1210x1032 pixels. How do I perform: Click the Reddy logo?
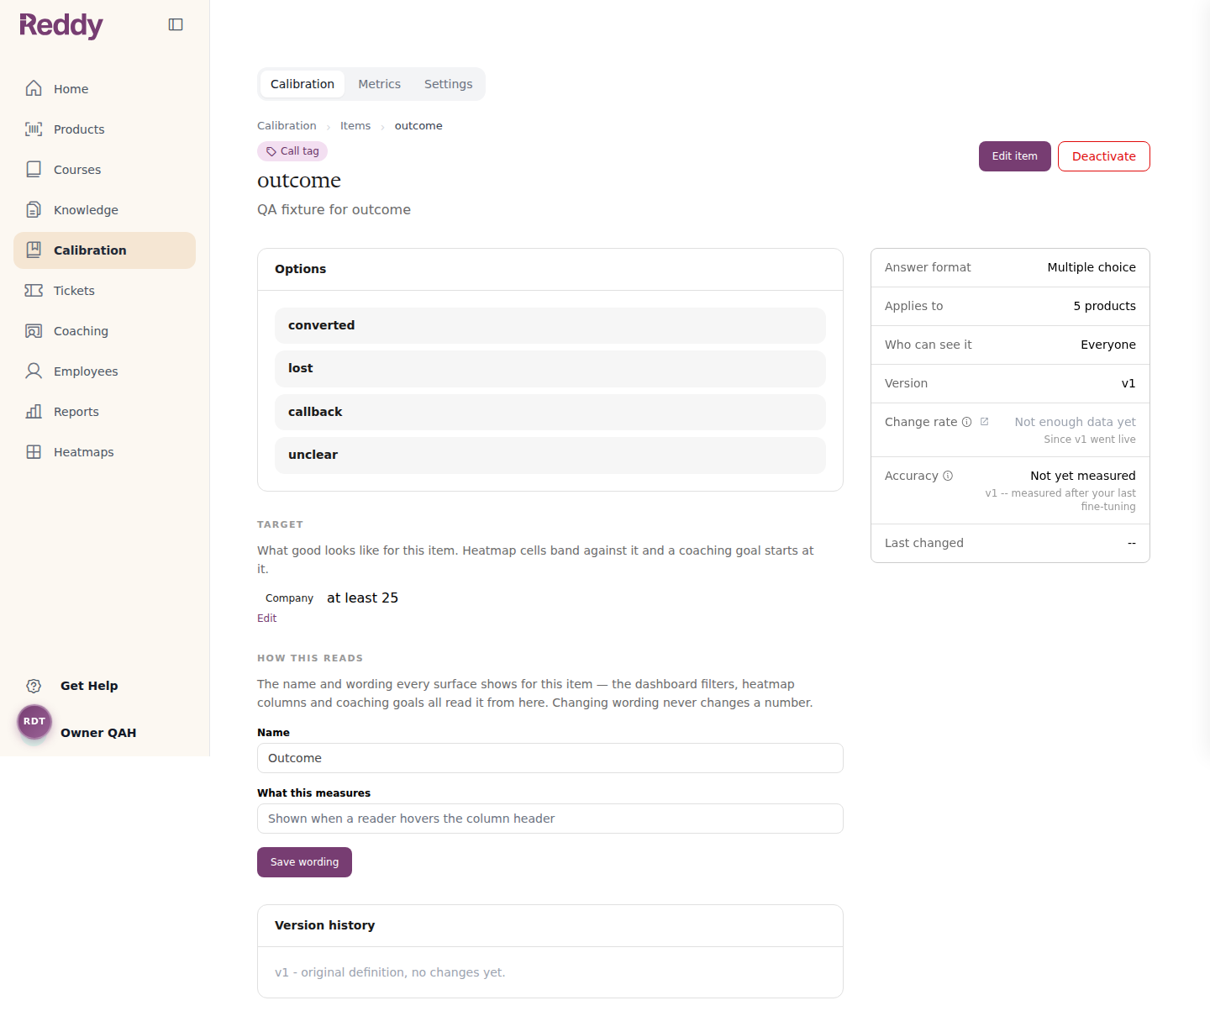[x=61, y=26]
